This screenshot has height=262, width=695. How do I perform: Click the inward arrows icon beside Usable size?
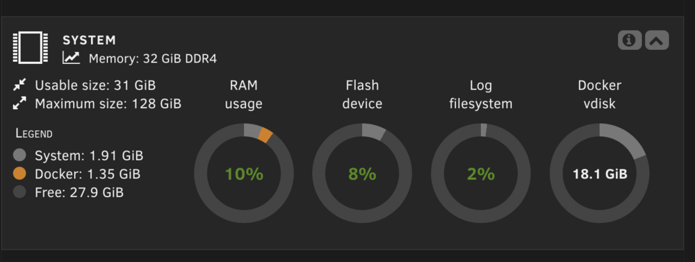pos(19,84)
